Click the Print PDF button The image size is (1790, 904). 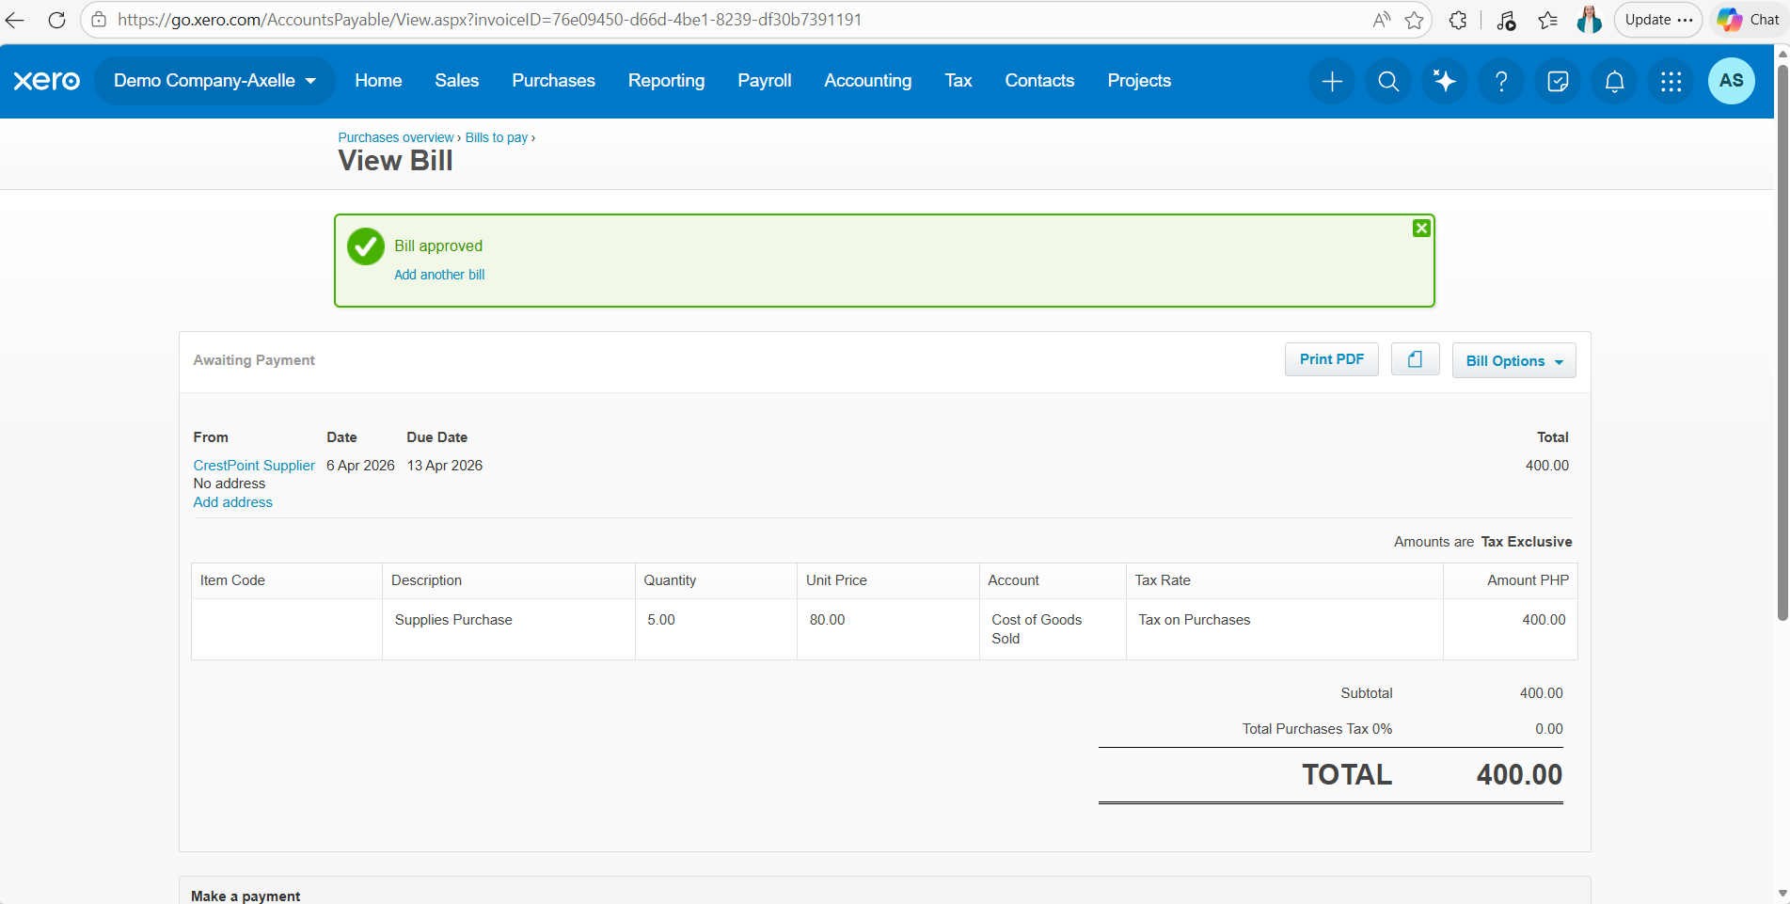click(1331, 359)
